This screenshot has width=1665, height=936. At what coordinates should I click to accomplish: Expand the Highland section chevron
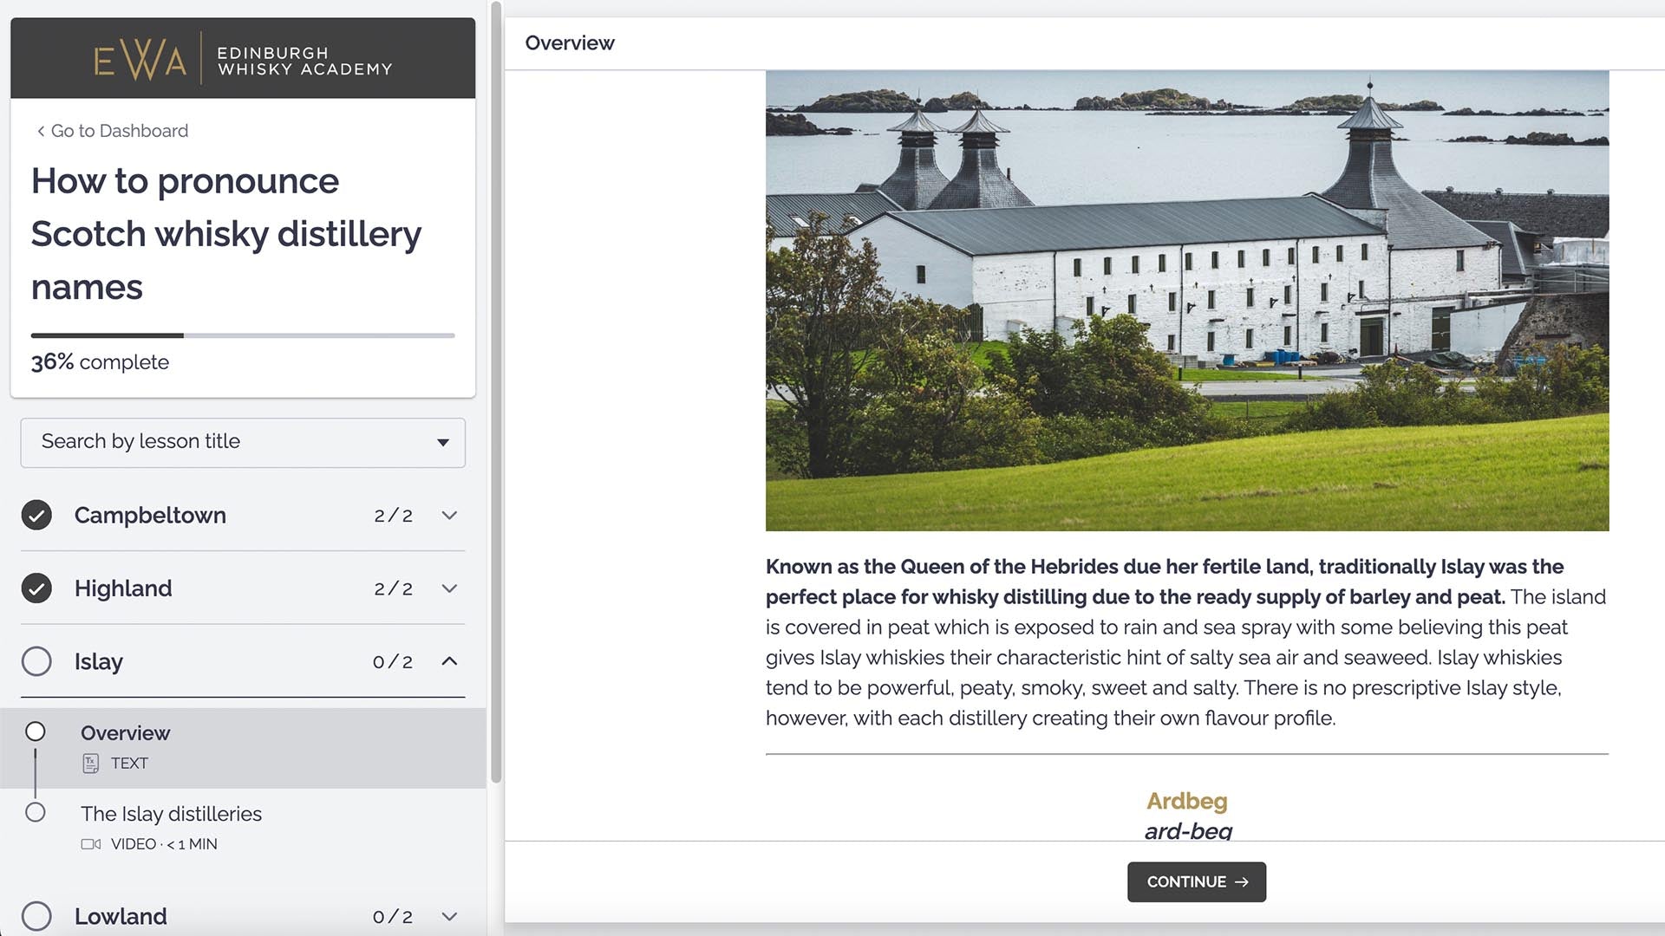click(x=449, y=588)
